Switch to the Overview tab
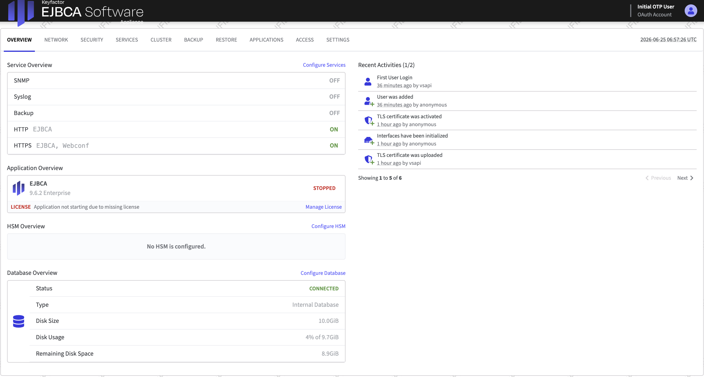Image resolution: width=704 pixels, height=377 pixels. tap(19, 40)
